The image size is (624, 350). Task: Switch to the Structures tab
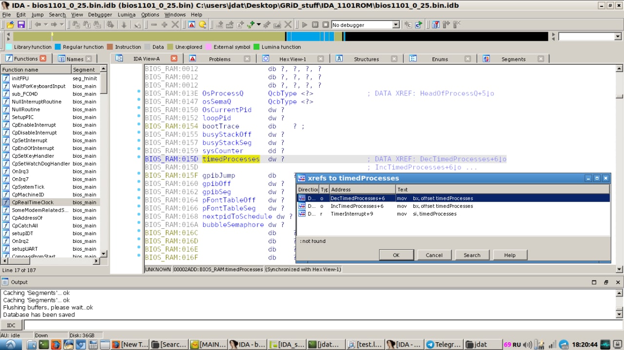[x=366, y=59]
